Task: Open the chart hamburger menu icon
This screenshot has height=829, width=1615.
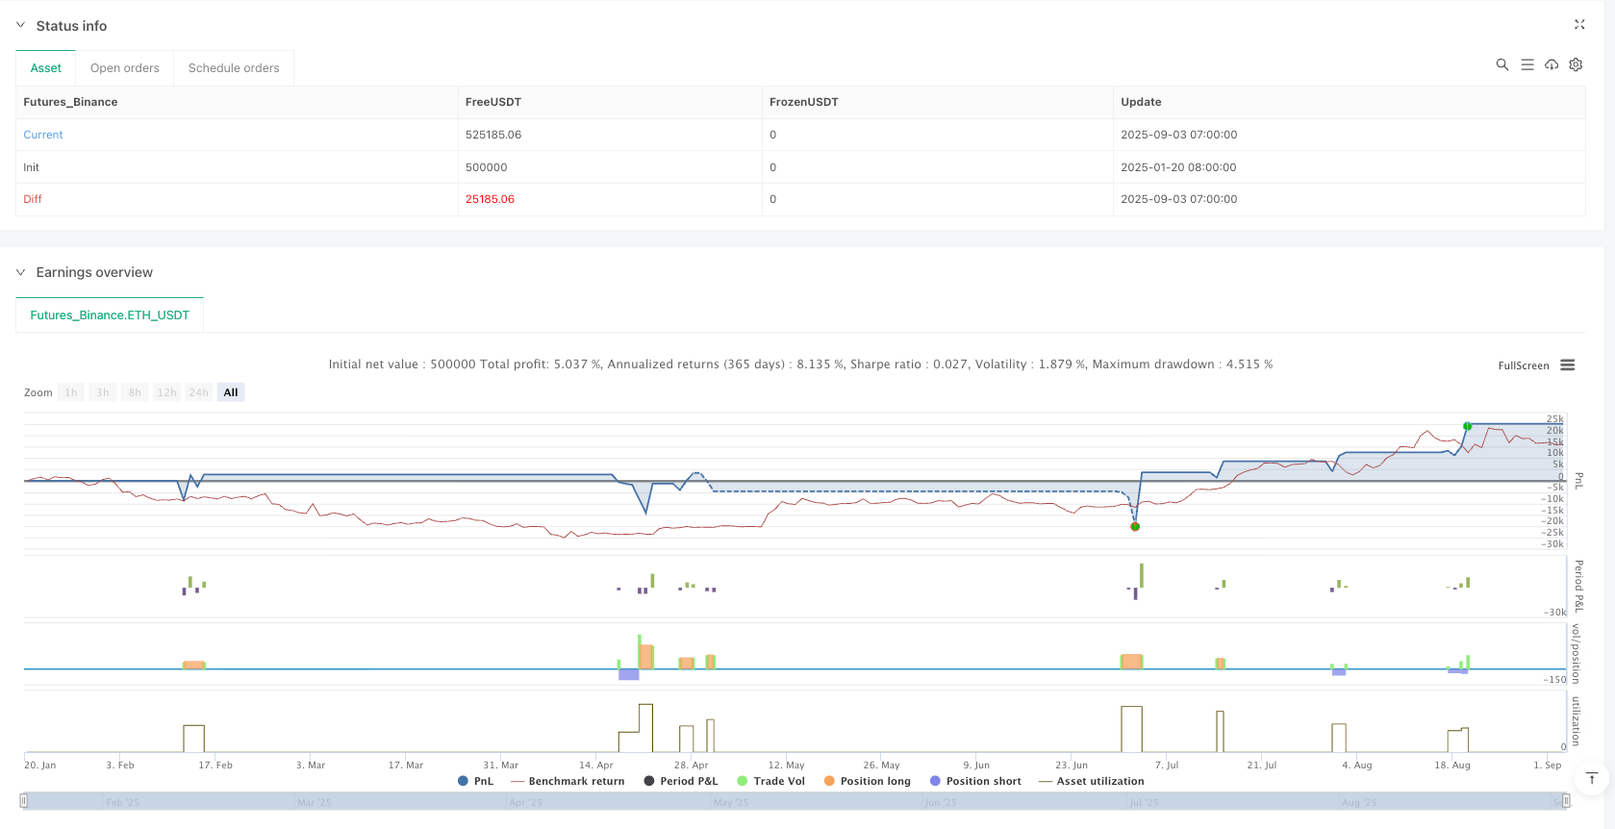Action: pyautogui.click(x=1567, y=365)
